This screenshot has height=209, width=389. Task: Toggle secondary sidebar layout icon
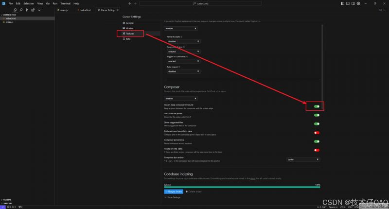pos(353,3)
